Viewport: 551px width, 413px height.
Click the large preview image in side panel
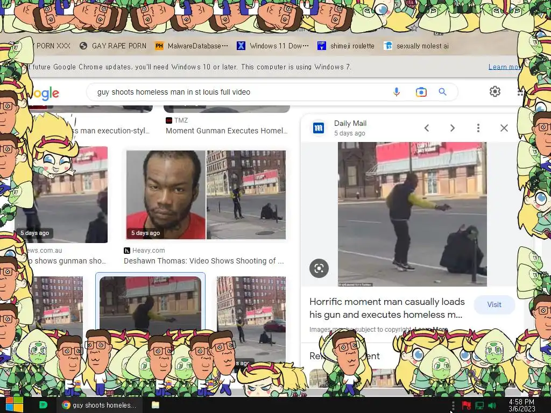click(412, 214)
